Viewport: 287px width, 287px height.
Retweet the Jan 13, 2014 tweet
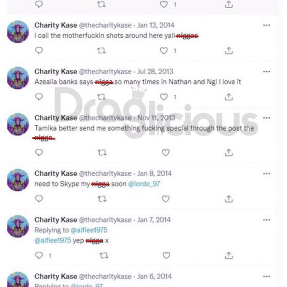coord(101,51)
